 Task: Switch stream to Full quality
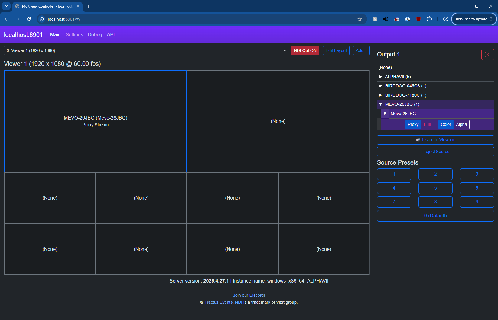coord(427,124)
